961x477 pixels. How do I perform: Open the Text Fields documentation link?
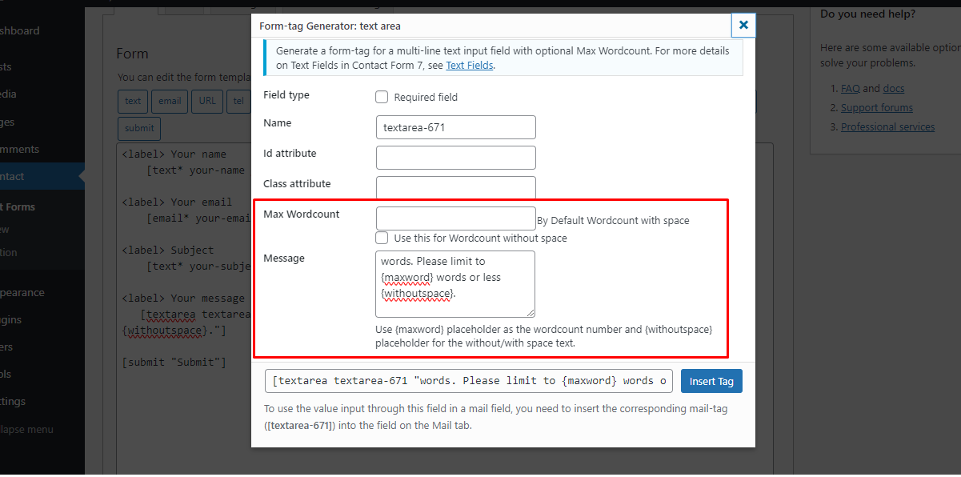click(x=470, y=66)
